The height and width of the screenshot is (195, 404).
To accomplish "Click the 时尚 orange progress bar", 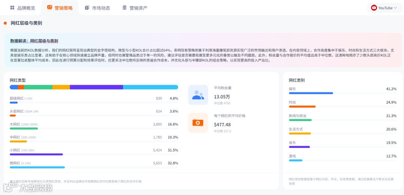I will [x=302, y=106].
